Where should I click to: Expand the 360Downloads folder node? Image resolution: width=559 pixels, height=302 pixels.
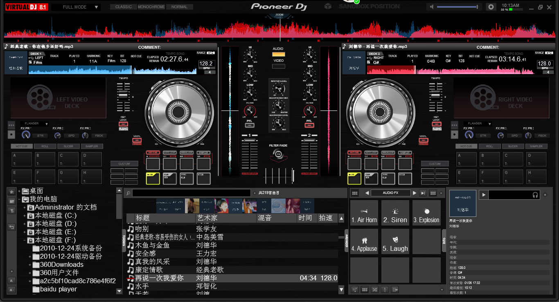(30, 265)
